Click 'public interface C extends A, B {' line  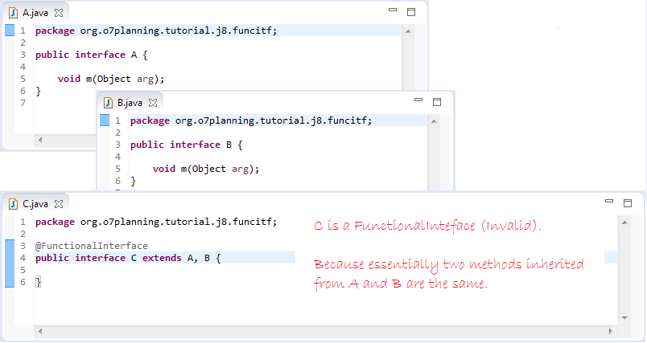[x=128, y=258]
